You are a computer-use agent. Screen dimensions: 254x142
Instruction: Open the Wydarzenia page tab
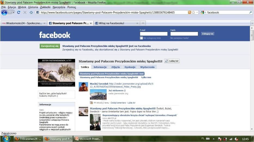(147, 67)
